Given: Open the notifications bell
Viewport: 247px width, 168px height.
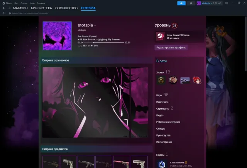Looking at the screenshot, I should (x=191, y=3).
